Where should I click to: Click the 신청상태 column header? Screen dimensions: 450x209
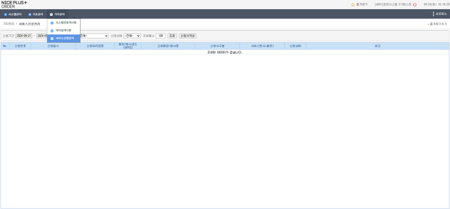pos(295,46)
